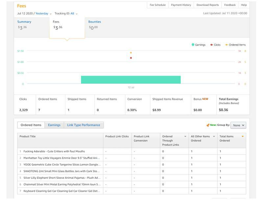The image size is (263, 209).
Task: Click the Earnings legend circle icon
Action: 193,45
